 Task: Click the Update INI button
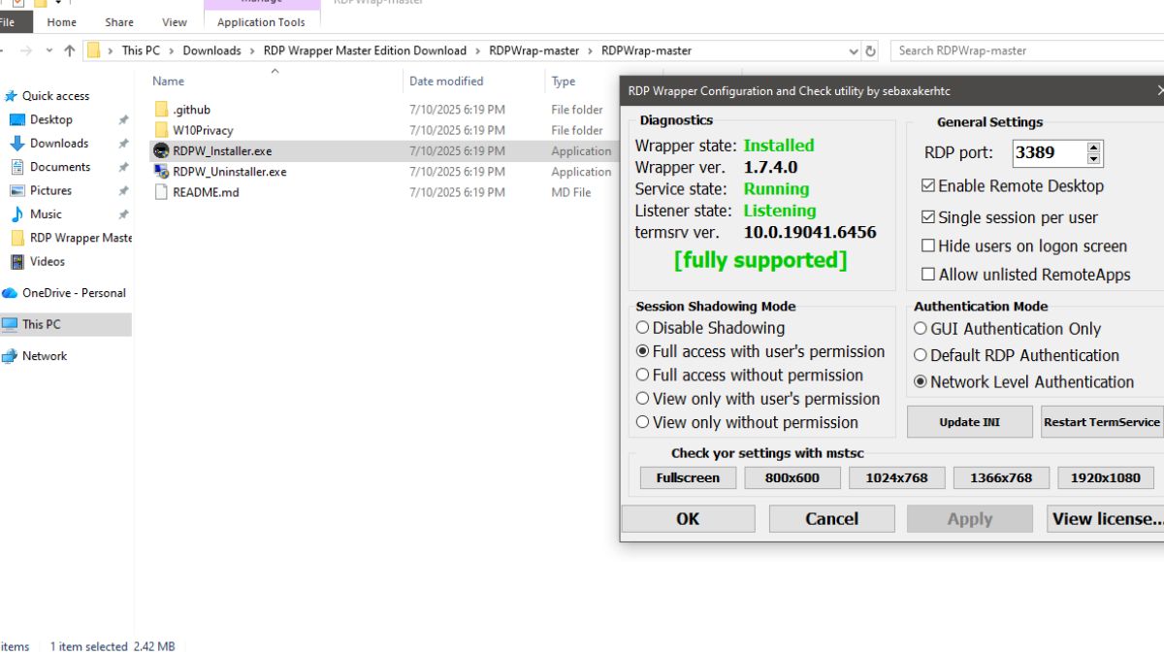[969, 421]
